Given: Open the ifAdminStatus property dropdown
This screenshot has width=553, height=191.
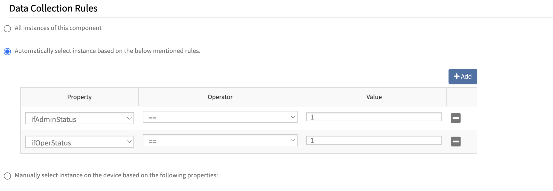Looking at the screenshot, I should click(79, 118).
